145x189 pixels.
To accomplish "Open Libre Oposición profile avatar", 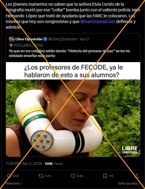I will click(x=12, y=39).
